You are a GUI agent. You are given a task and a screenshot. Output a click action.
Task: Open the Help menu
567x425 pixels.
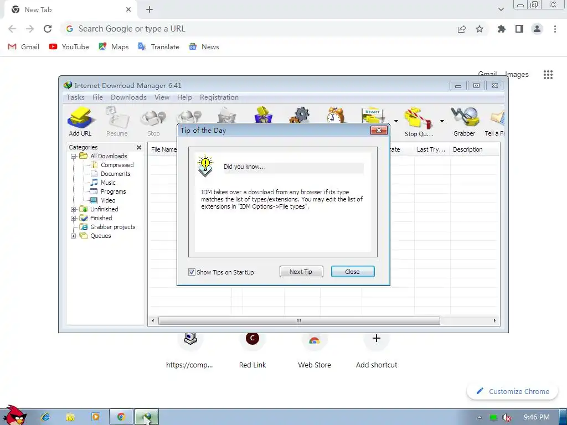coord(184,97)
